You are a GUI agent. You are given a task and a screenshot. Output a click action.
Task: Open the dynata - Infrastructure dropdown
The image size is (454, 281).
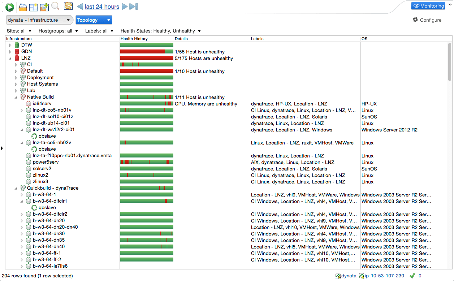tap(40, 20)
